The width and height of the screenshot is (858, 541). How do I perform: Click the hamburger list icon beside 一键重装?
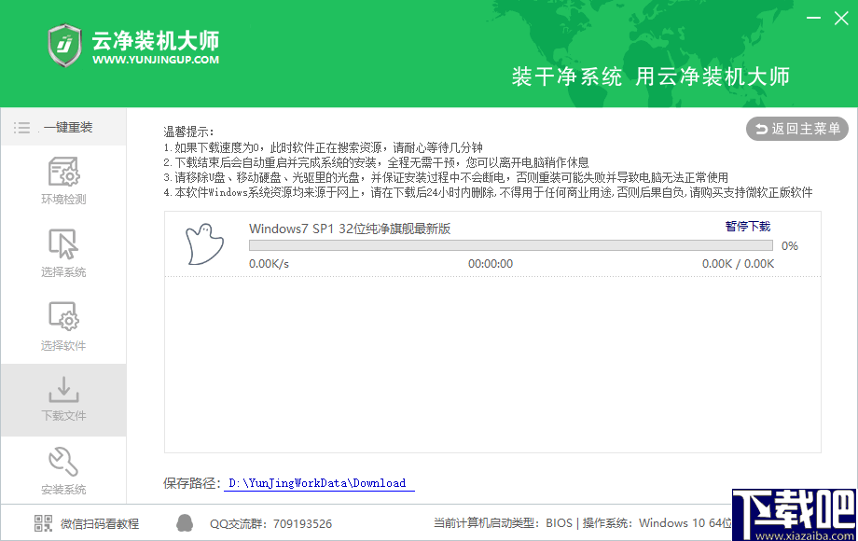pos(21,128)
